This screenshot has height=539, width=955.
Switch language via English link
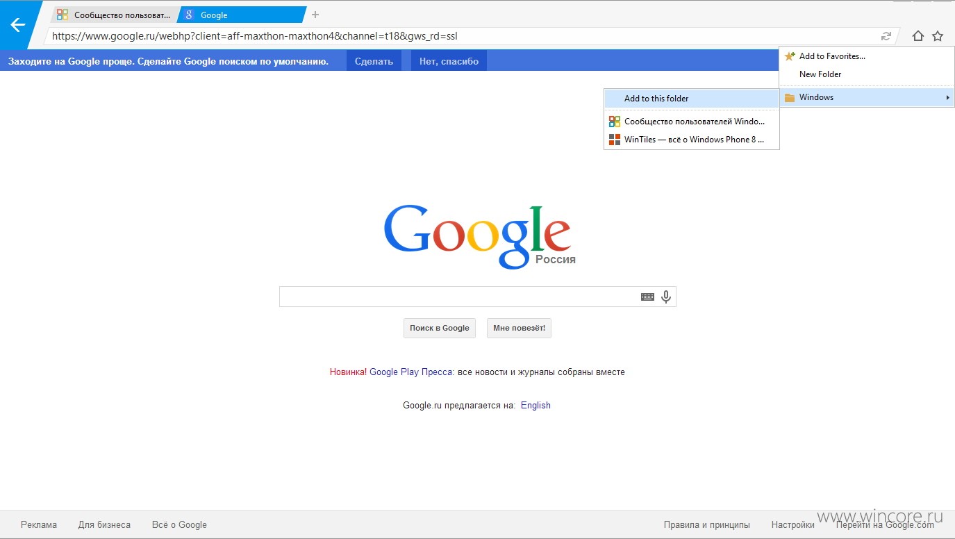535,406
